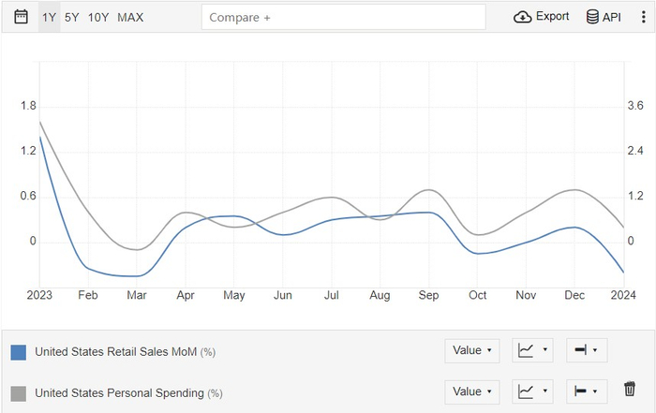
Task: Expand Value dropdown for Personal Spending
Action: tap(472, 391)
